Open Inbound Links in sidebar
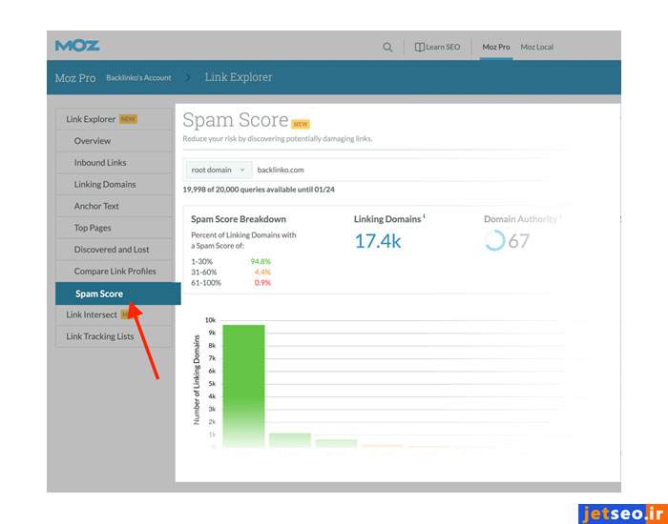The width and height of the screenshot is (668, 524). (x=100, y=163)
